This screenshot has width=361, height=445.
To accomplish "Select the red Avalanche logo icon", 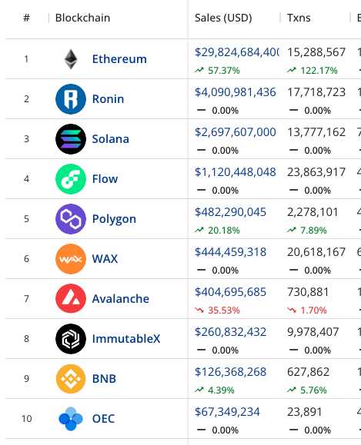I will (x=71, y=298).
